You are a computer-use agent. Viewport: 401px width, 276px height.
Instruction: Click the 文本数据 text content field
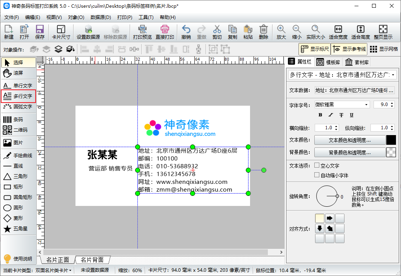(x=355, y=90)
